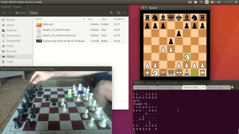Image resolution: width=239 pixels, height=134 pixels.
Task: Click black pawn on e6
Action: [179, 33]
